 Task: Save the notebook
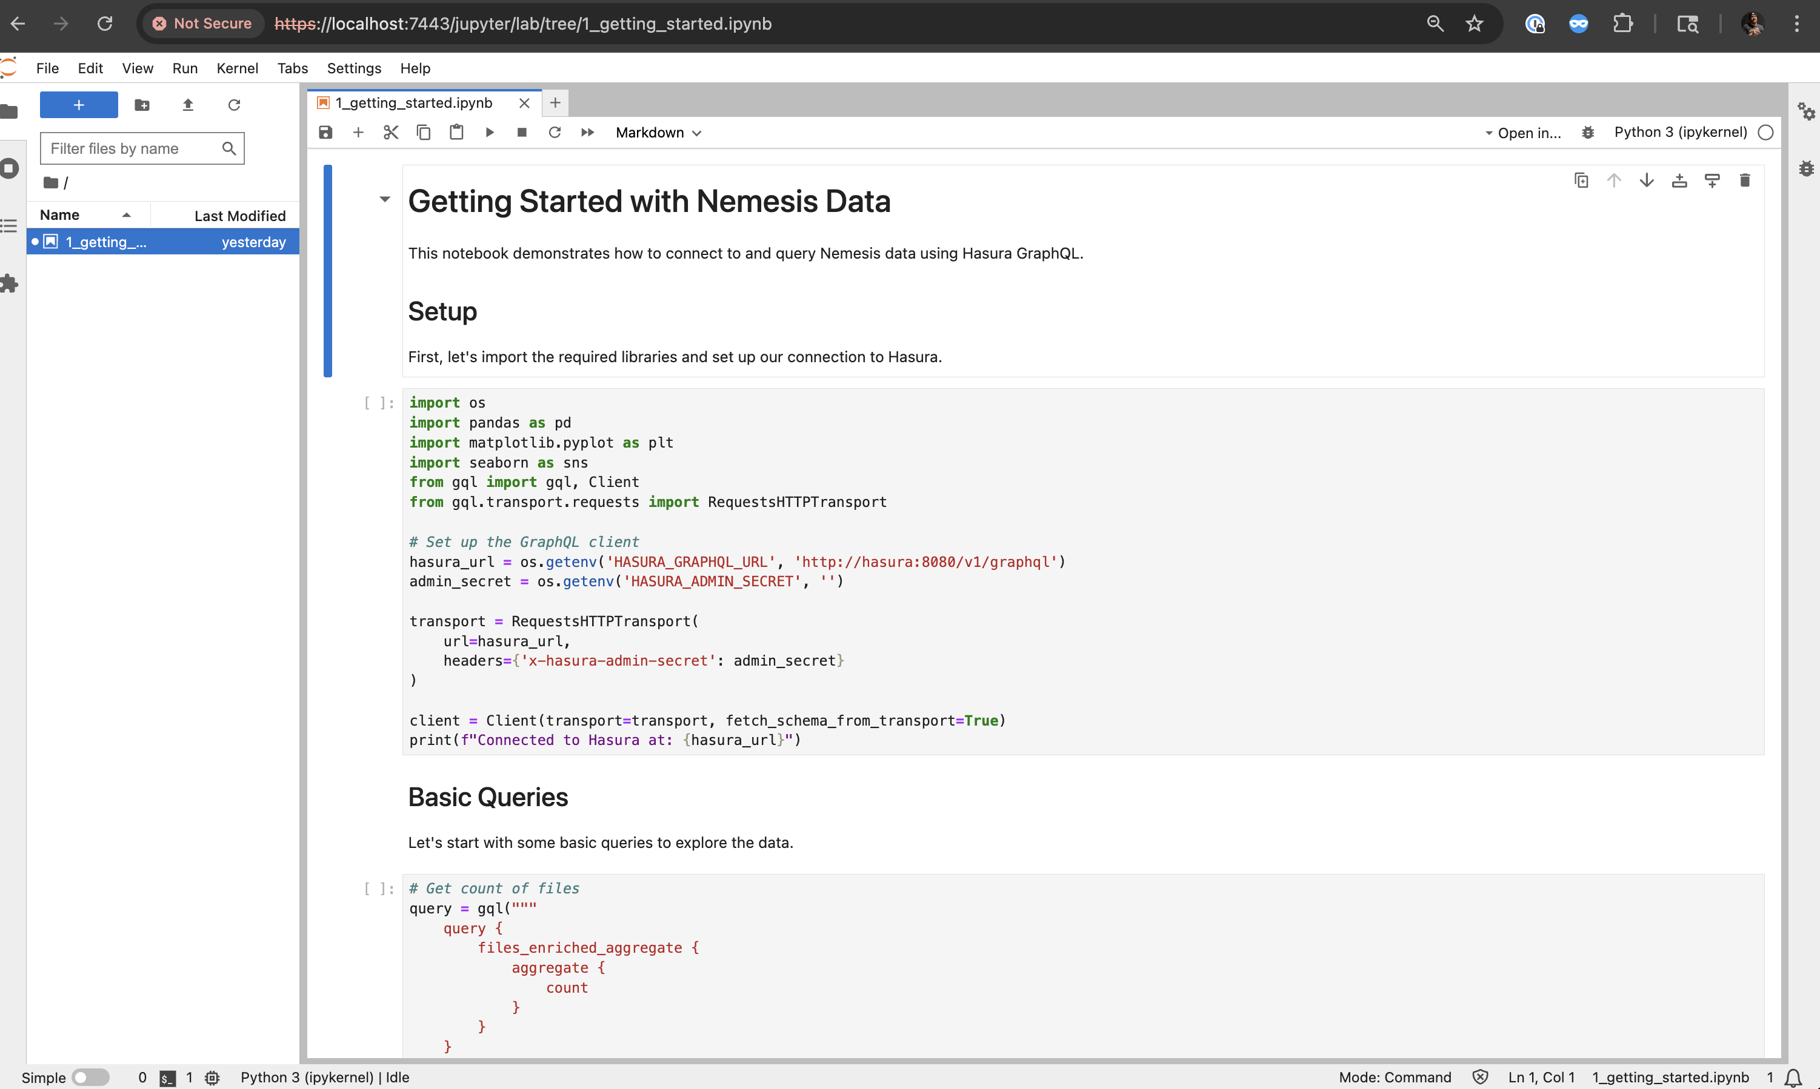pos(326,133)
